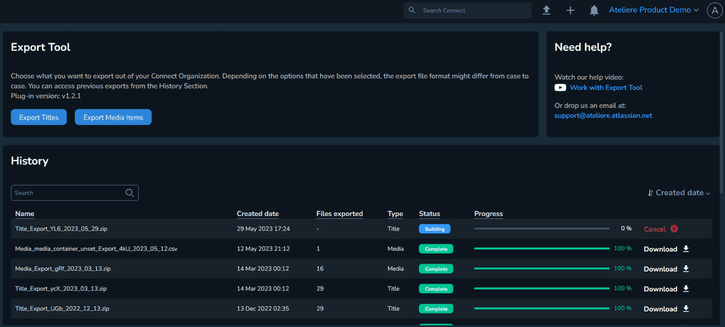Select Media_media_container_unset_Export_4kU_2023_05_12.csv name
Image resolution: width=725 pixels, height=327 pixels.
(96, 249)
